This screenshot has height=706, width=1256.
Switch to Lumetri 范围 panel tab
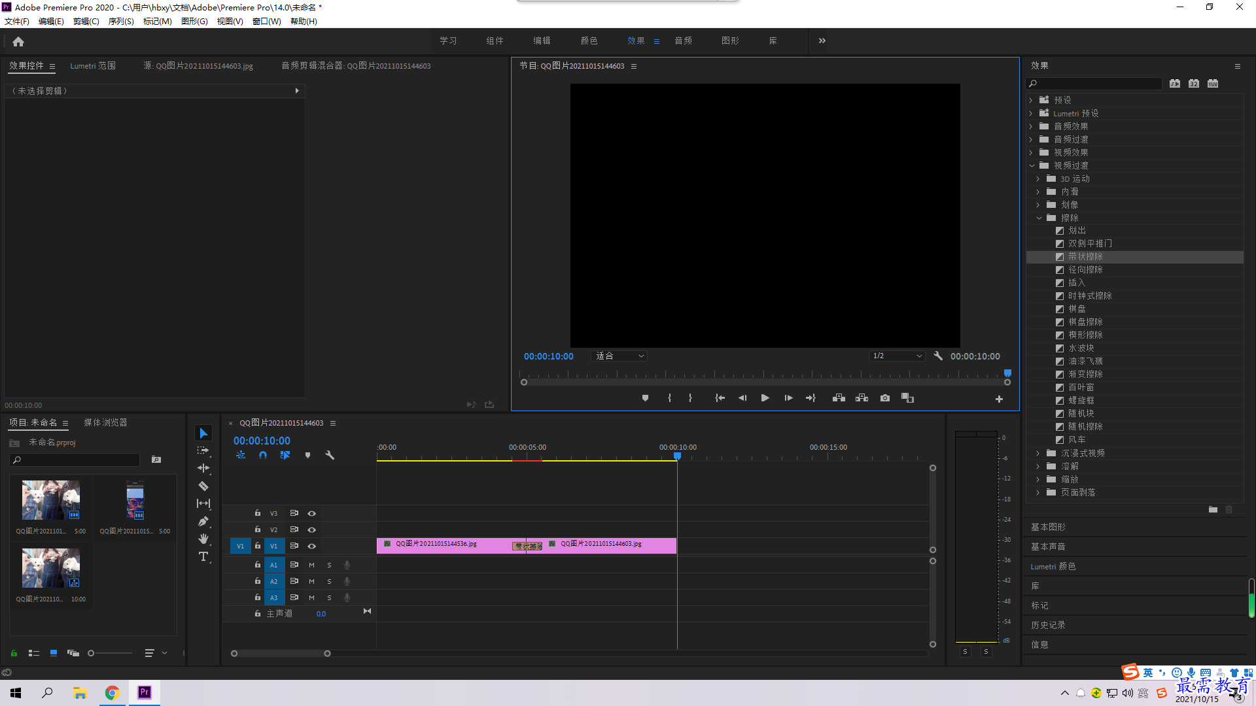tap(93, 66)
